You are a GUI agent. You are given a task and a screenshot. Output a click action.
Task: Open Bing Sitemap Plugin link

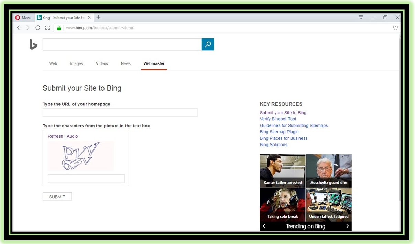pyautogui.click(x=279, y=132)
